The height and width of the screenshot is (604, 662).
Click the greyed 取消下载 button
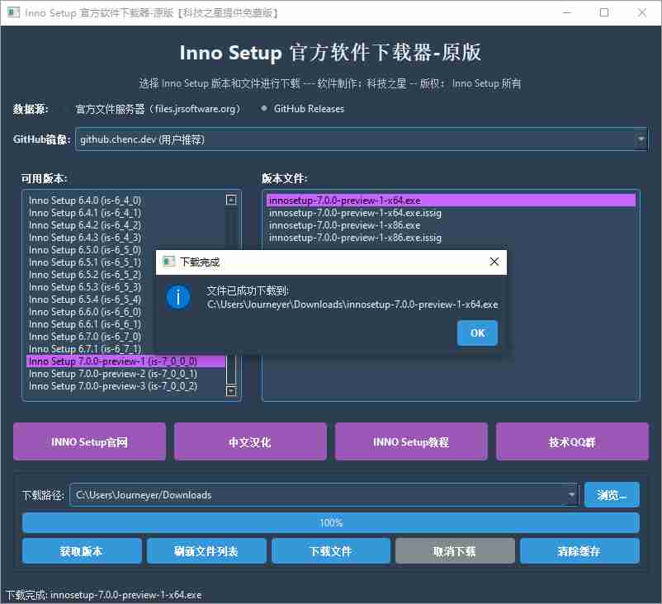pos(455,551)
